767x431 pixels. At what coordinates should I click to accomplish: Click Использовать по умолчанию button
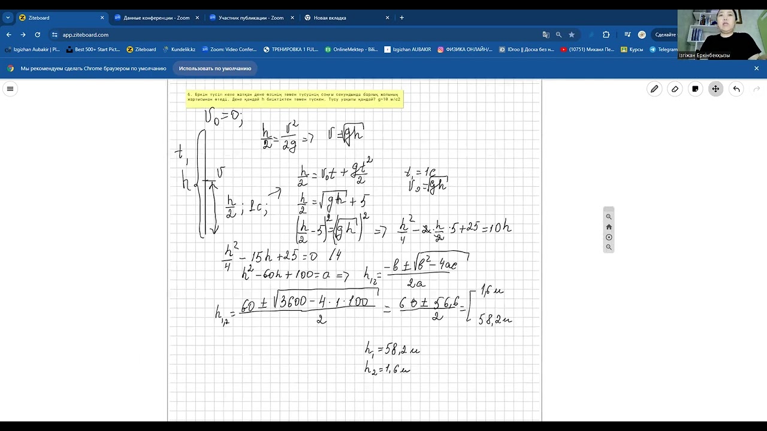coord(215,68)
